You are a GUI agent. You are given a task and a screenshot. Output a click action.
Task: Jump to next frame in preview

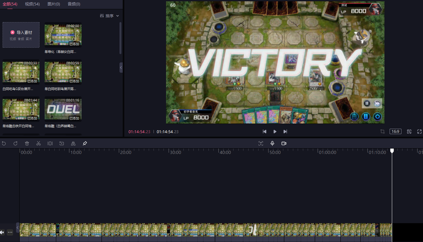pyautogui.click(x=285, y=132)
